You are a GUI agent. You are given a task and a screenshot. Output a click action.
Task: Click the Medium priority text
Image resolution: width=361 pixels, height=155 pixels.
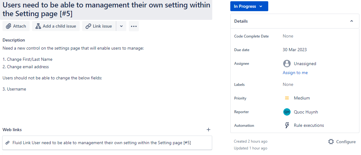[302, 98]
